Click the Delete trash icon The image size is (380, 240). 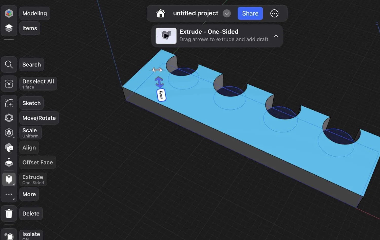(x=9, y=213)
